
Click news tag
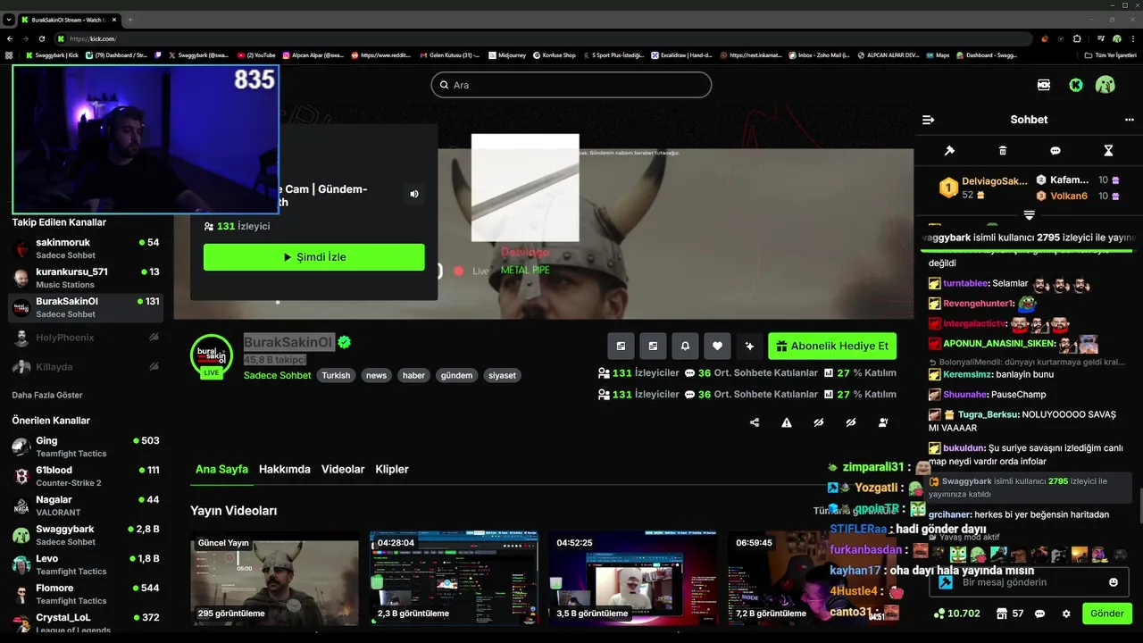pyautogui.click(x=376, y=376)
